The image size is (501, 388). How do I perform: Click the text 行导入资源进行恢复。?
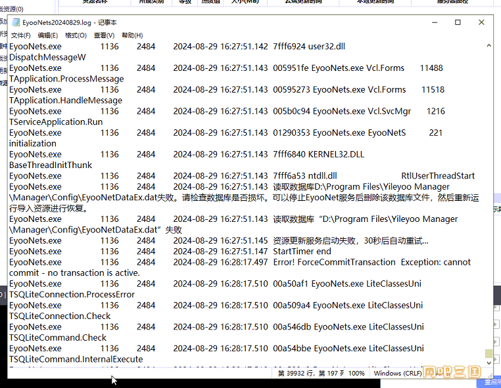point(49,208)
